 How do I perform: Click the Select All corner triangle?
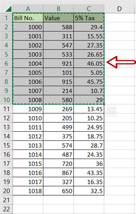tap(9, 9)
